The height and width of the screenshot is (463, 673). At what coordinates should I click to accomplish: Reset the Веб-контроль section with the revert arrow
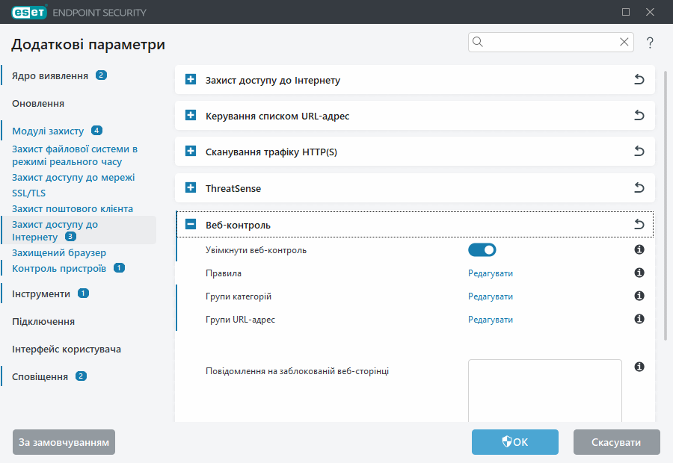pyautogui.click(x=639, y=225)
